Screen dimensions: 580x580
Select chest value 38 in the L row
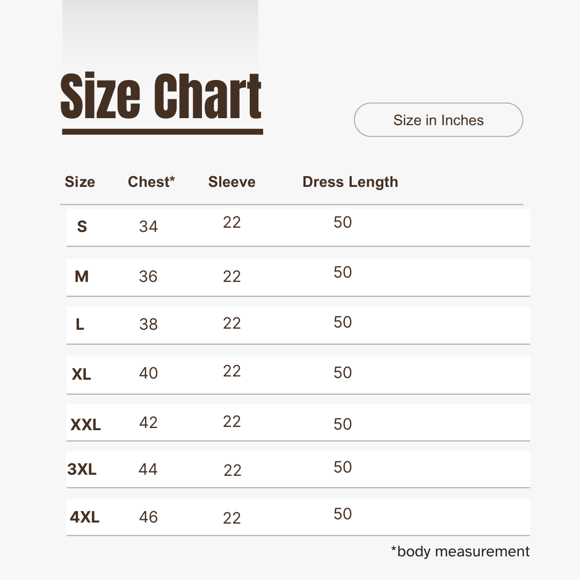148,324
